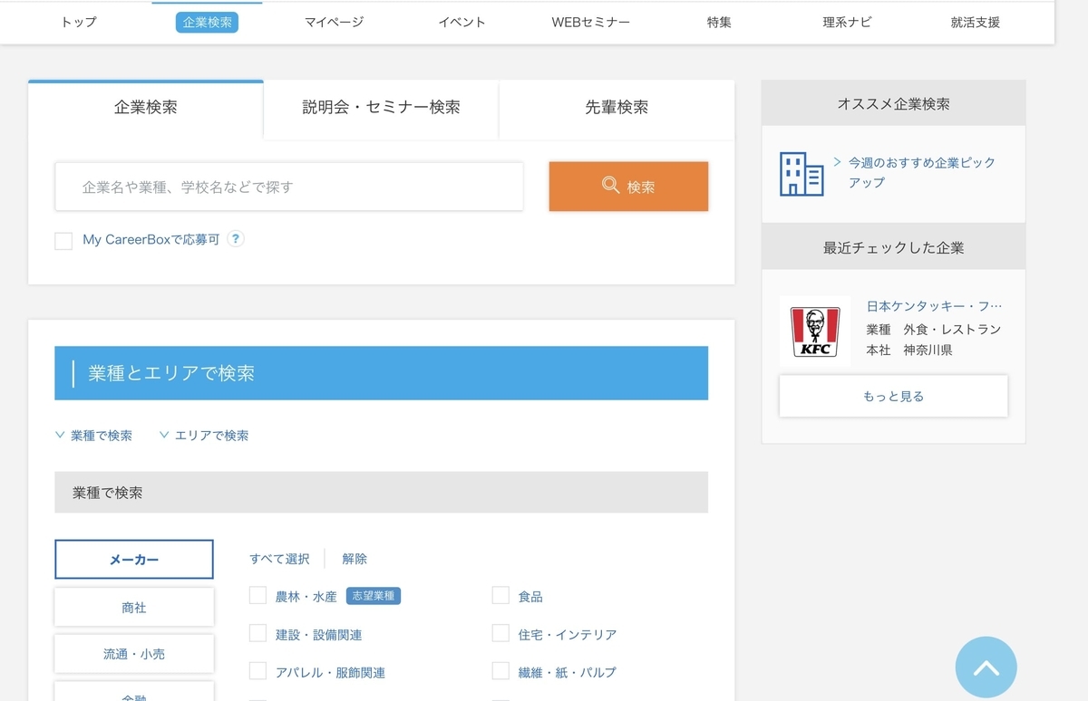Image resolution: width=1088 pixels, height=701 pixels.
Task: Go to マイページ in the top nav
Action: tap(335, 23)
